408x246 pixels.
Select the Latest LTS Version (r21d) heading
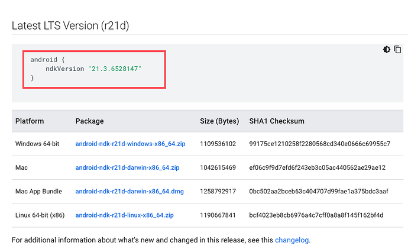pos(70,25)
